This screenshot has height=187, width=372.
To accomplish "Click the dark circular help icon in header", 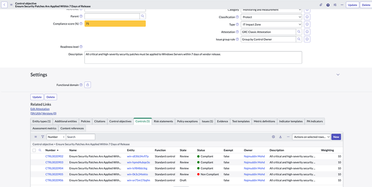I will pos(328,5).
